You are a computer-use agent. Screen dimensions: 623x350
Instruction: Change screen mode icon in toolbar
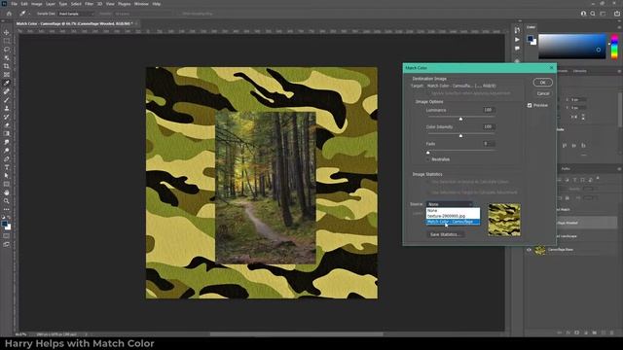7,244
